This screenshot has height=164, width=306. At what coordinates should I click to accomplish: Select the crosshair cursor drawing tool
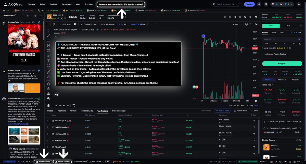(x=48, y=30)
